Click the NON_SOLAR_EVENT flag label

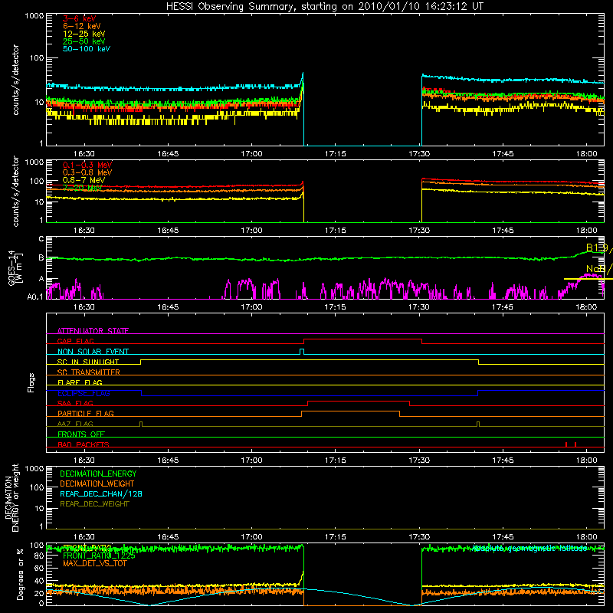pos(93,352)
